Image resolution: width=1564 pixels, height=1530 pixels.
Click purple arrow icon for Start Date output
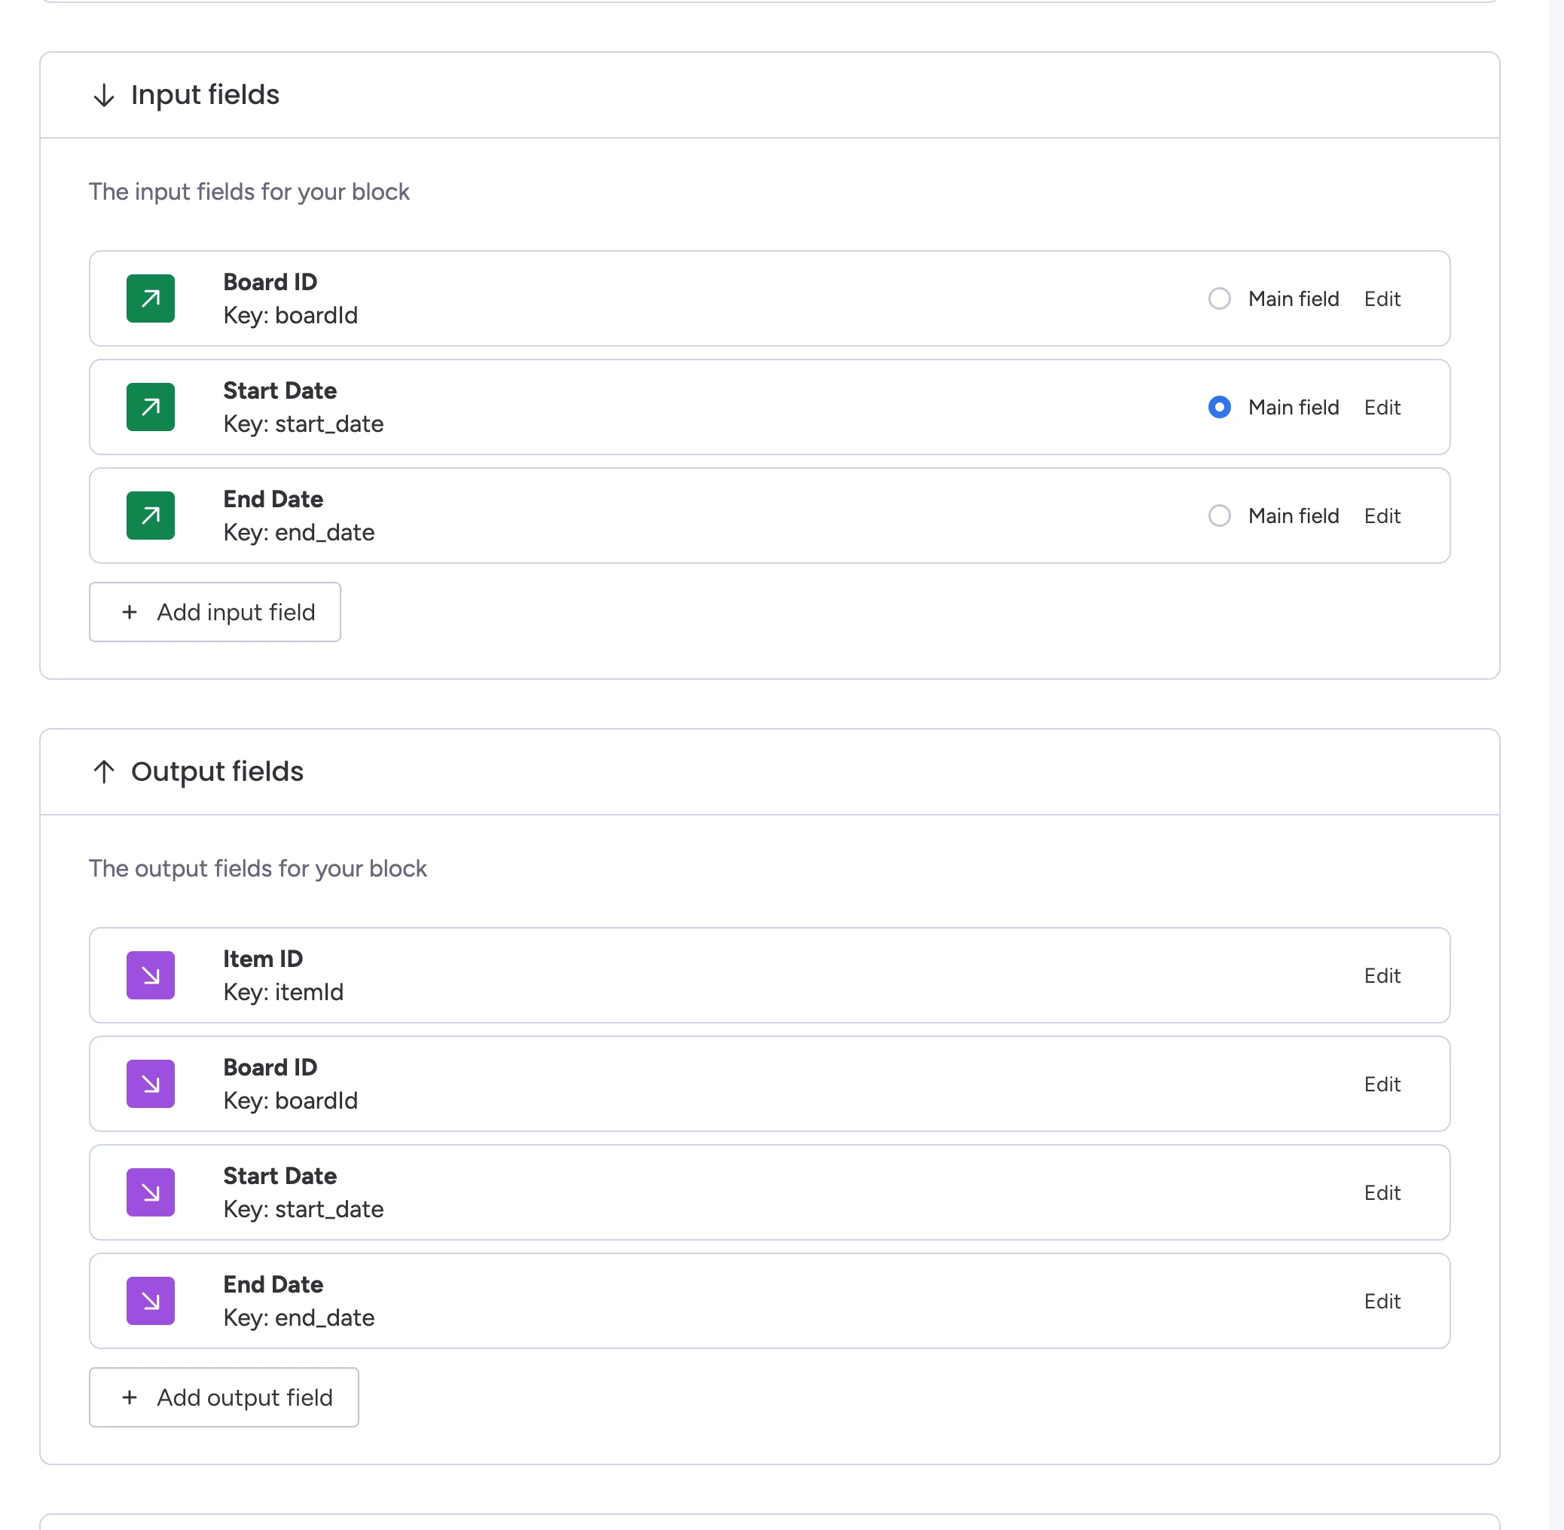[x=150, y=1192]
